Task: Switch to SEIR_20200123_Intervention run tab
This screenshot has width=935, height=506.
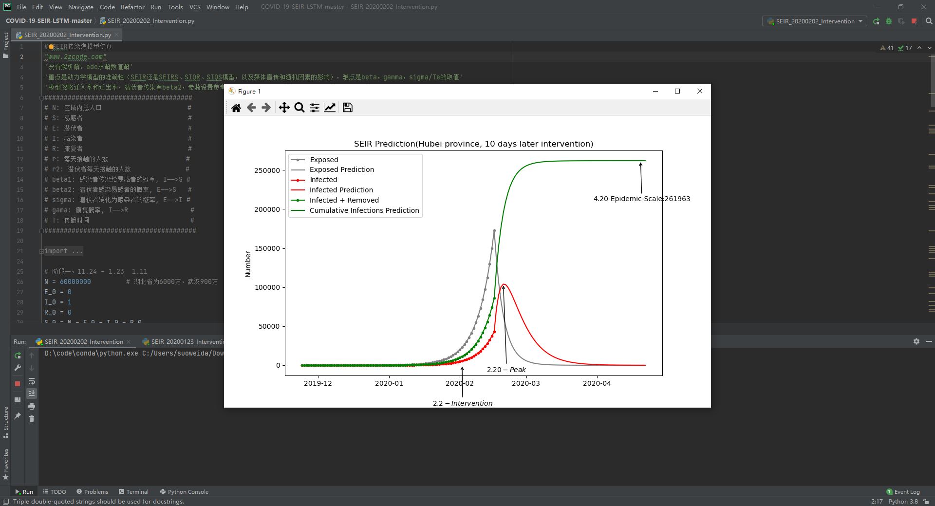Action: click(x=183, y=341)
